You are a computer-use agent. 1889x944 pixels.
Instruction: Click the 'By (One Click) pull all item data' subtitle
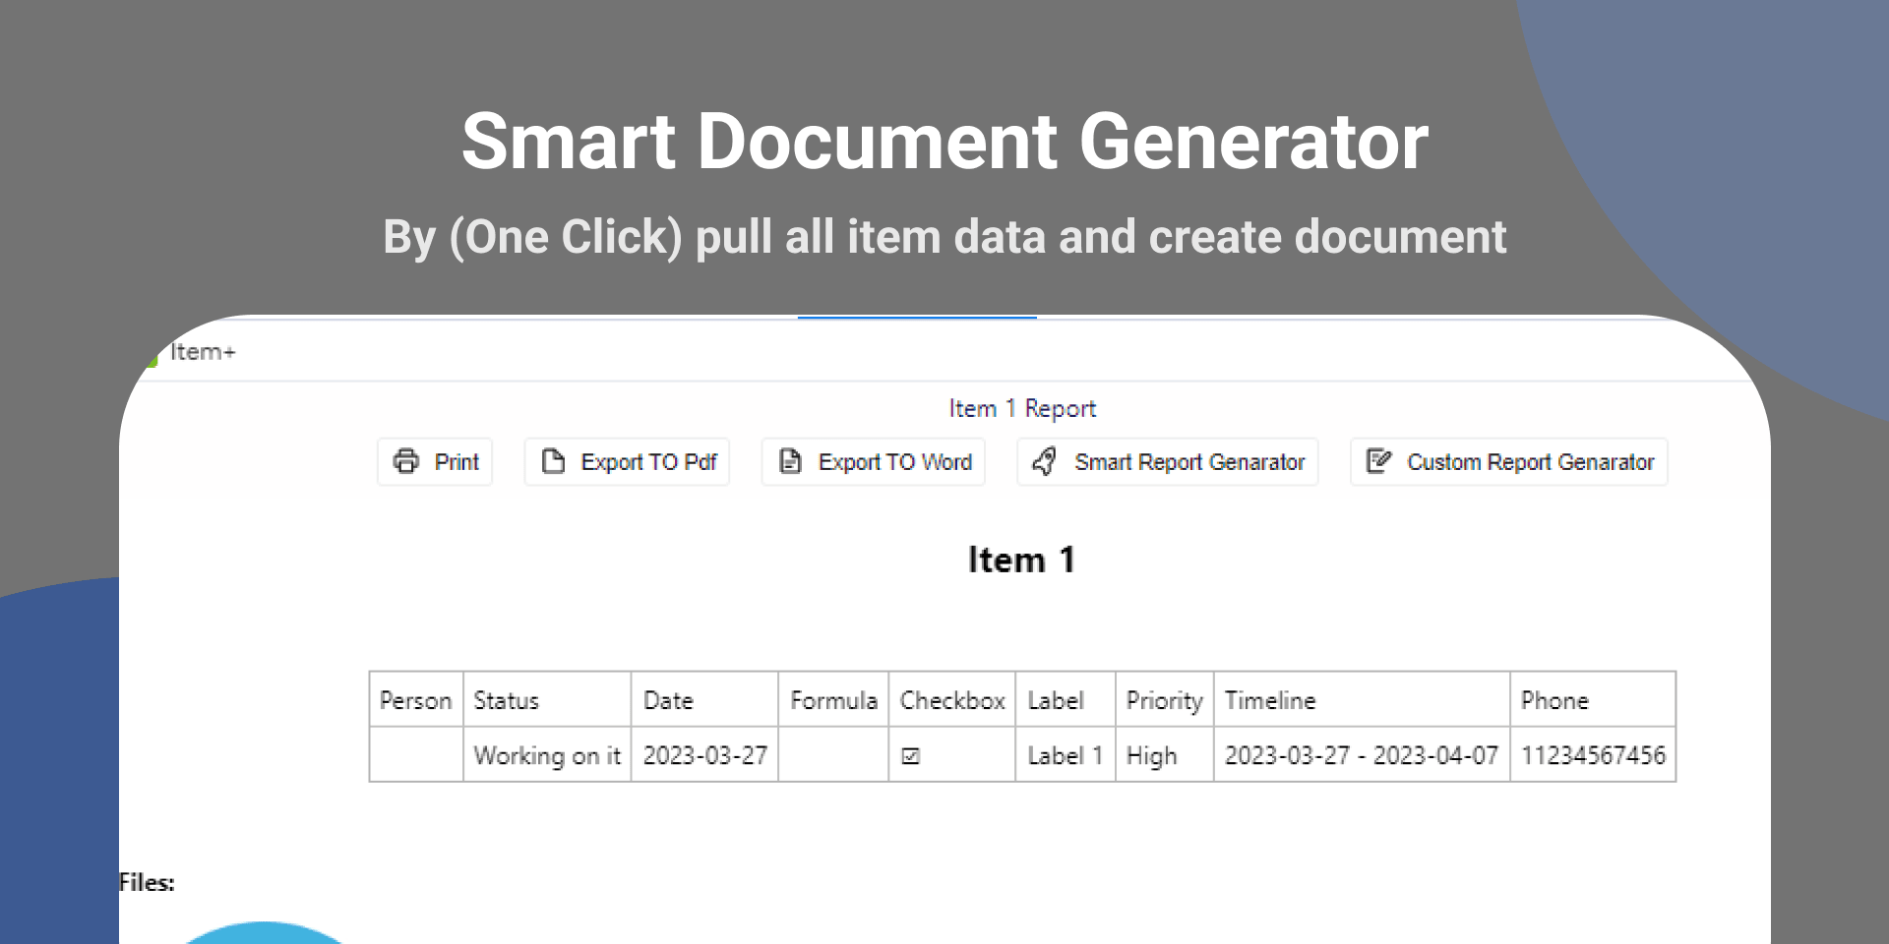pos(944,237)
